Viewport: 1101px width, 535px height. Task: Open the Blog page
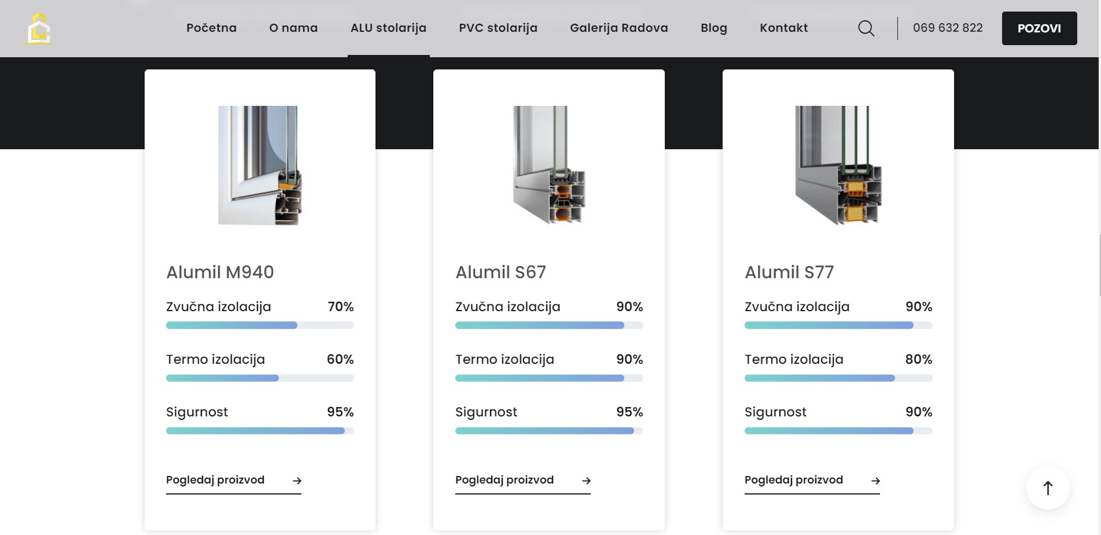[713, 28]
